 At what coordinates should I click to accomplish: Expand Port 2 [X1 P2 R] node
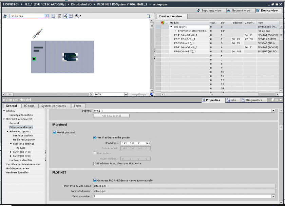[11, 156]
